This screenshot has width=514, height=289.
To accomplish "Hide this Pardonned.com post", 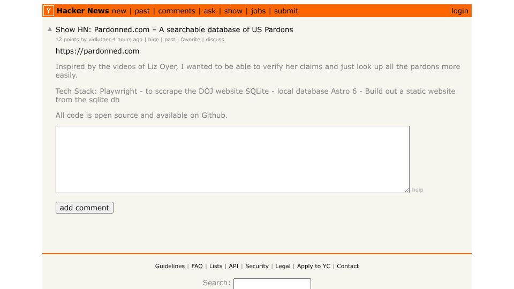I will click(x=153, y=39).
